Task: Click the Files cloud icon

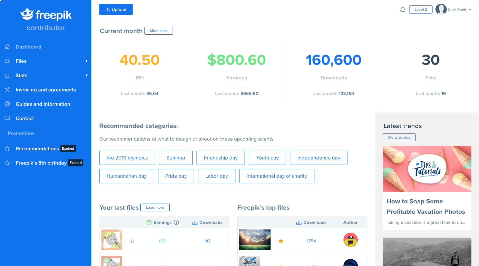Action: pyautogui.click(x=7, y=61)
